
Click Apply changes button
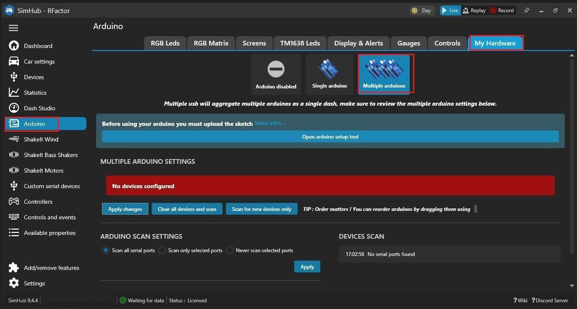[125, 209]
